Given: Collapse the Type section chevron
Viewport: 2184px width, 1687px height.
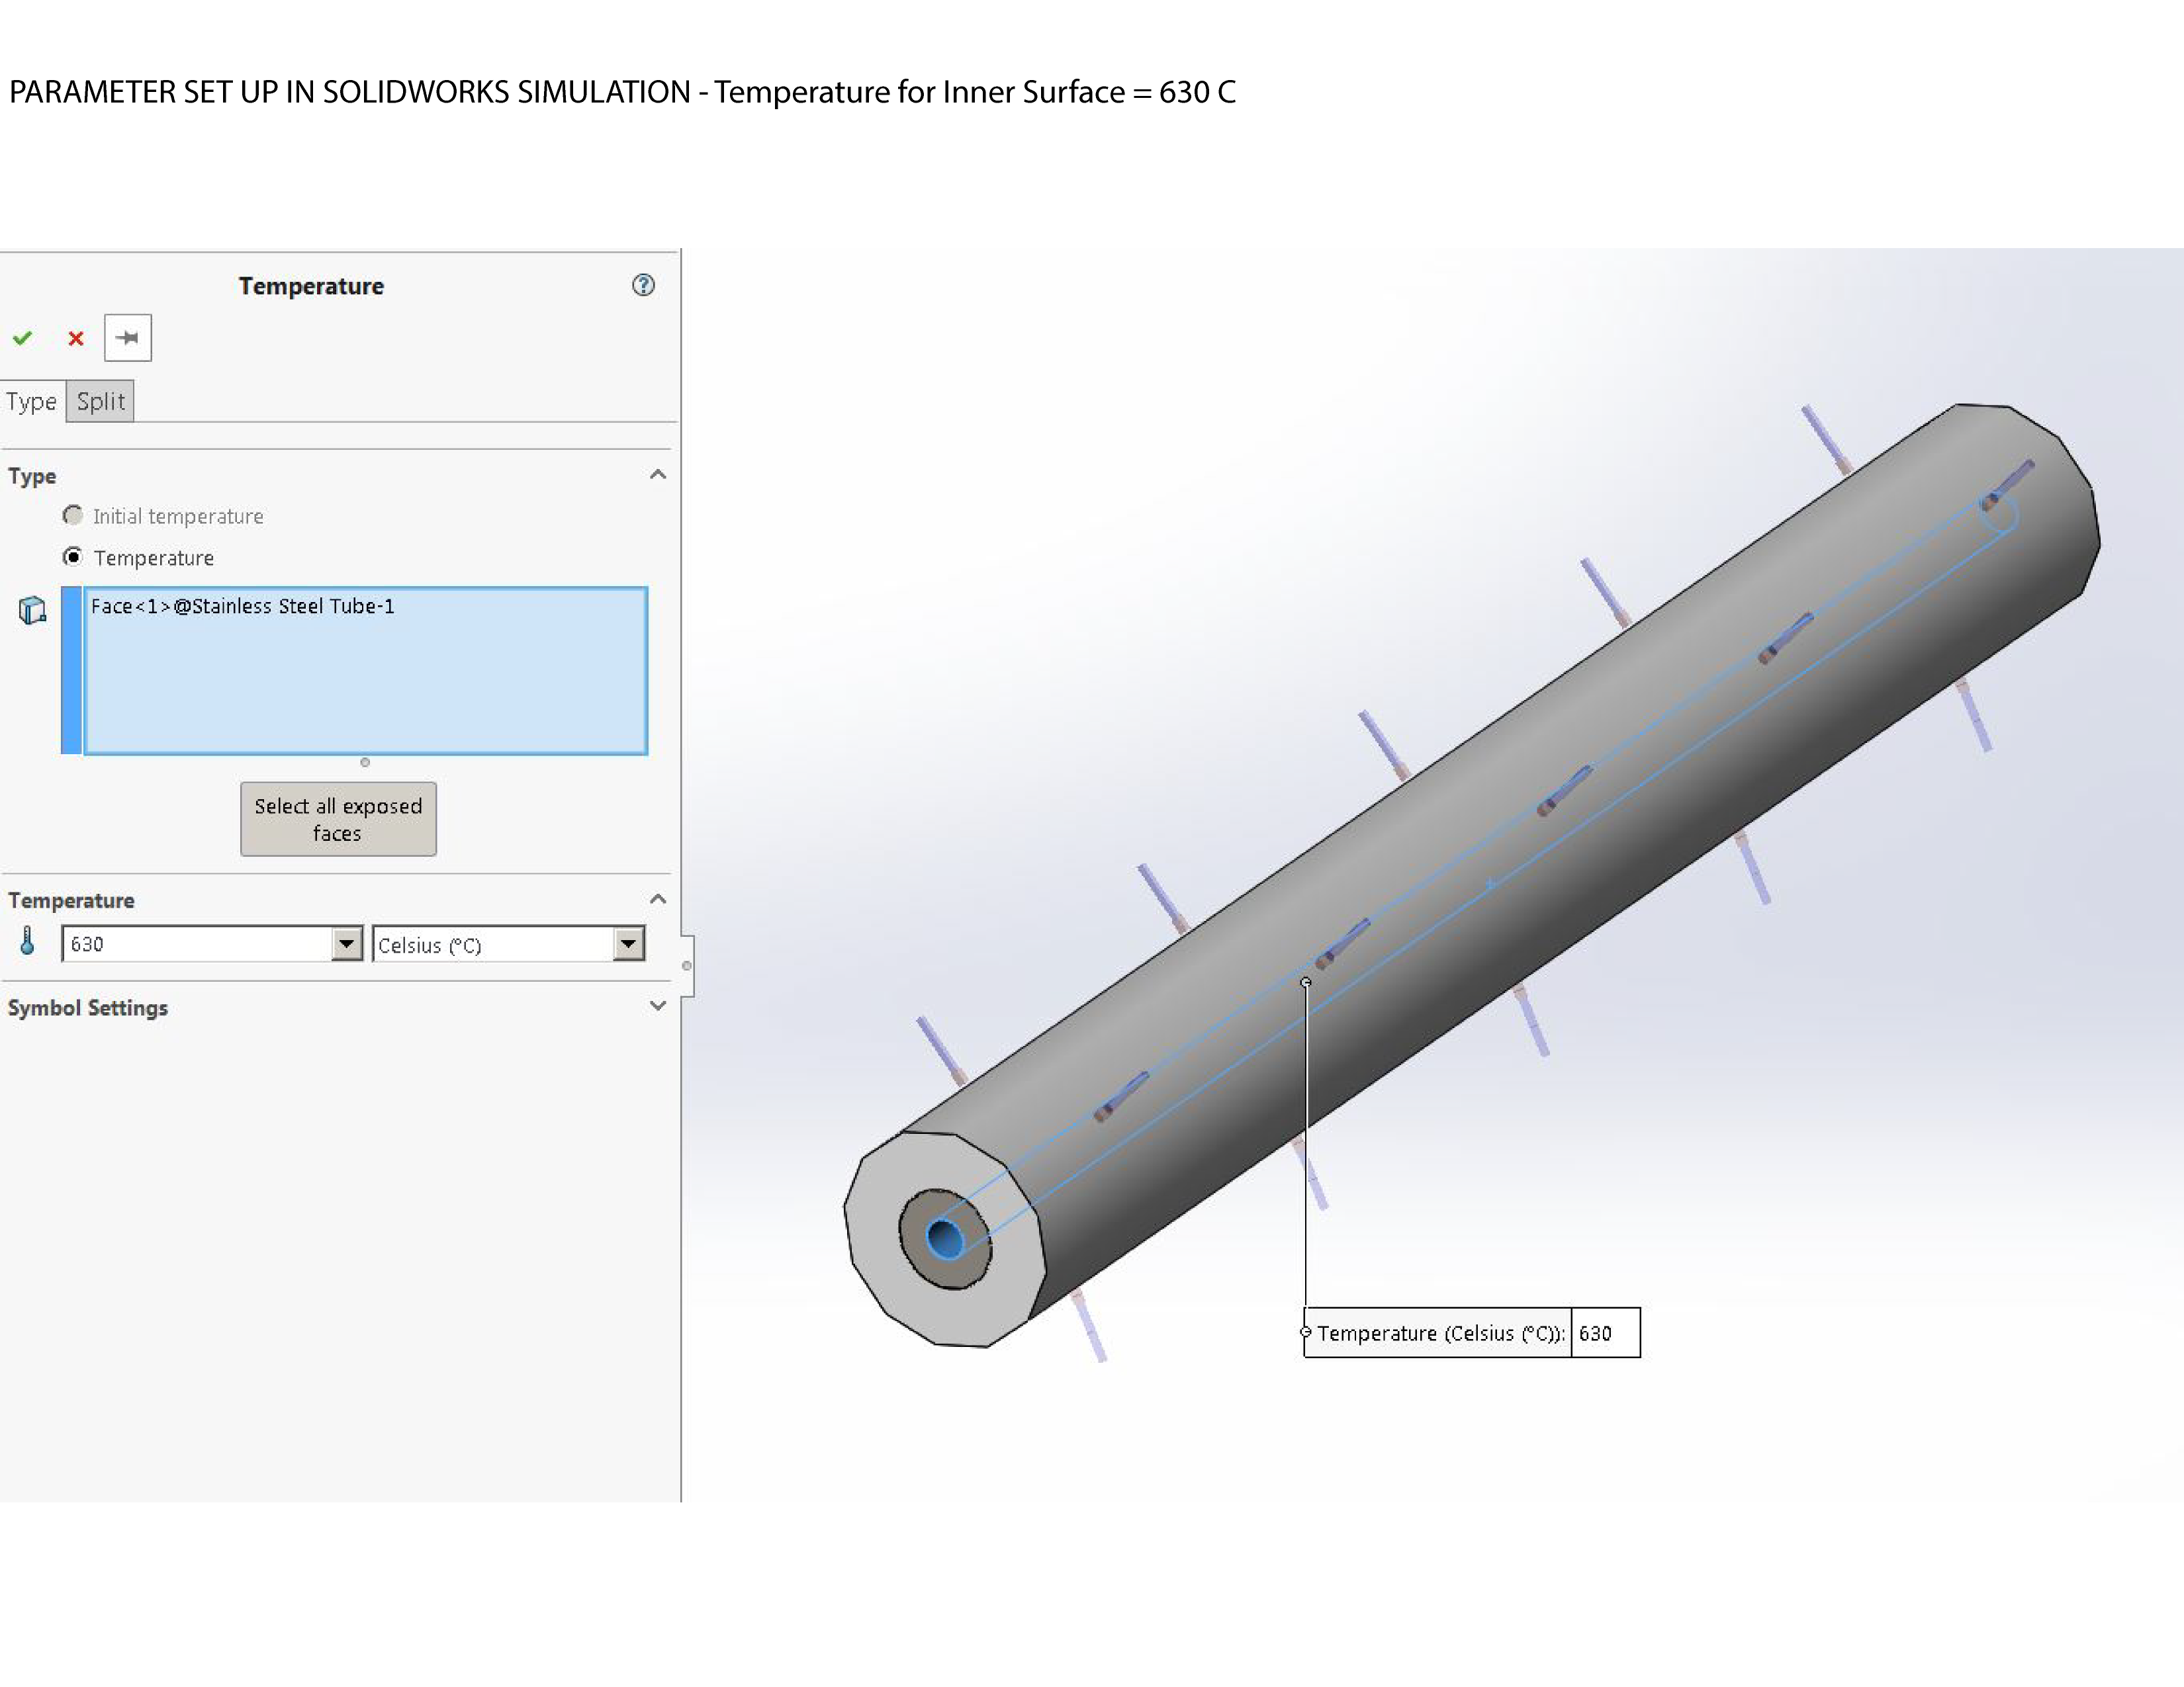Looking at the screenshot, I should (x=657, y=475).
